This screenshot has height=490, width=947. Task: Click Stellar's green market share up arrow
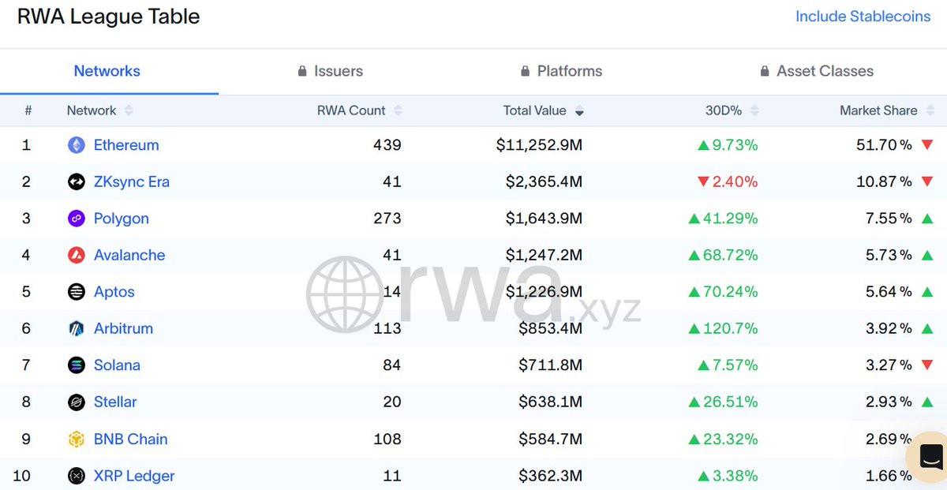[927, 402]
